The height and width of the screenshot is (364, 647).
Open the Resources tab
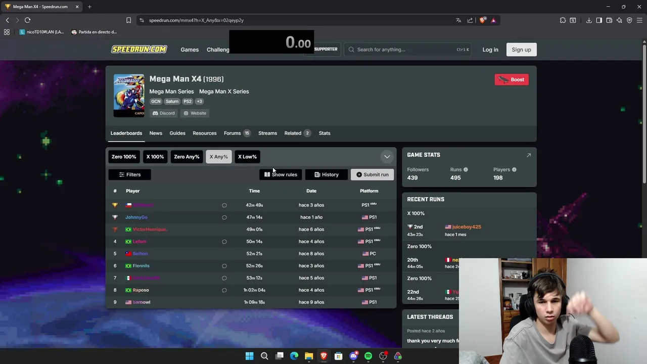click(205, 133)
